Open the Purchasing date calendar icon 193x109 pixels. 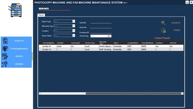coord(108,36)
